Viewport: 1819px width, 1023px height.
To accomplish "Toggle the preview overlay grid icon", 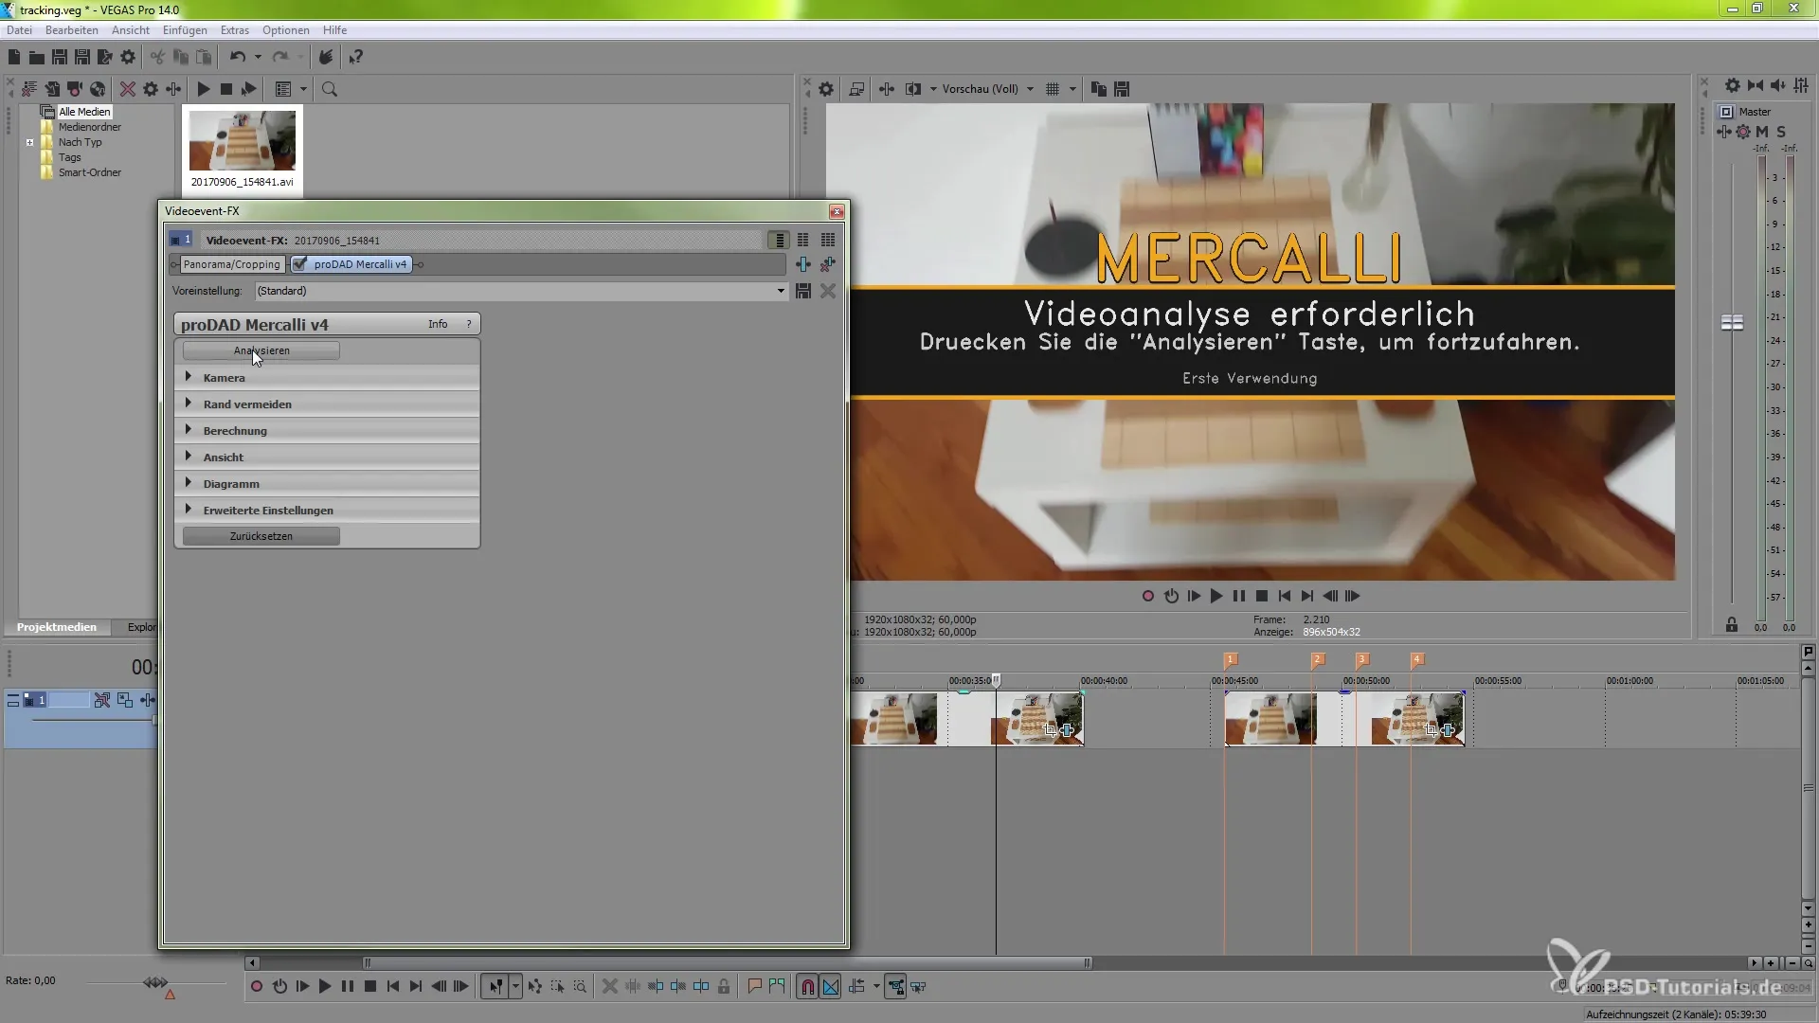I will coord(1053,89).
